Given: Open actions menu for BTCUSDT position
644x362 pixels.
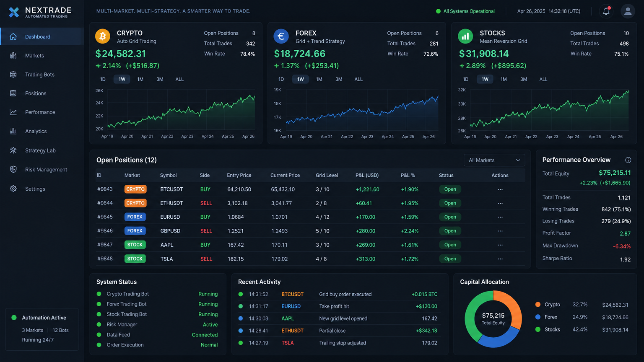Looking at the screenshot, I should click(500, 189).
